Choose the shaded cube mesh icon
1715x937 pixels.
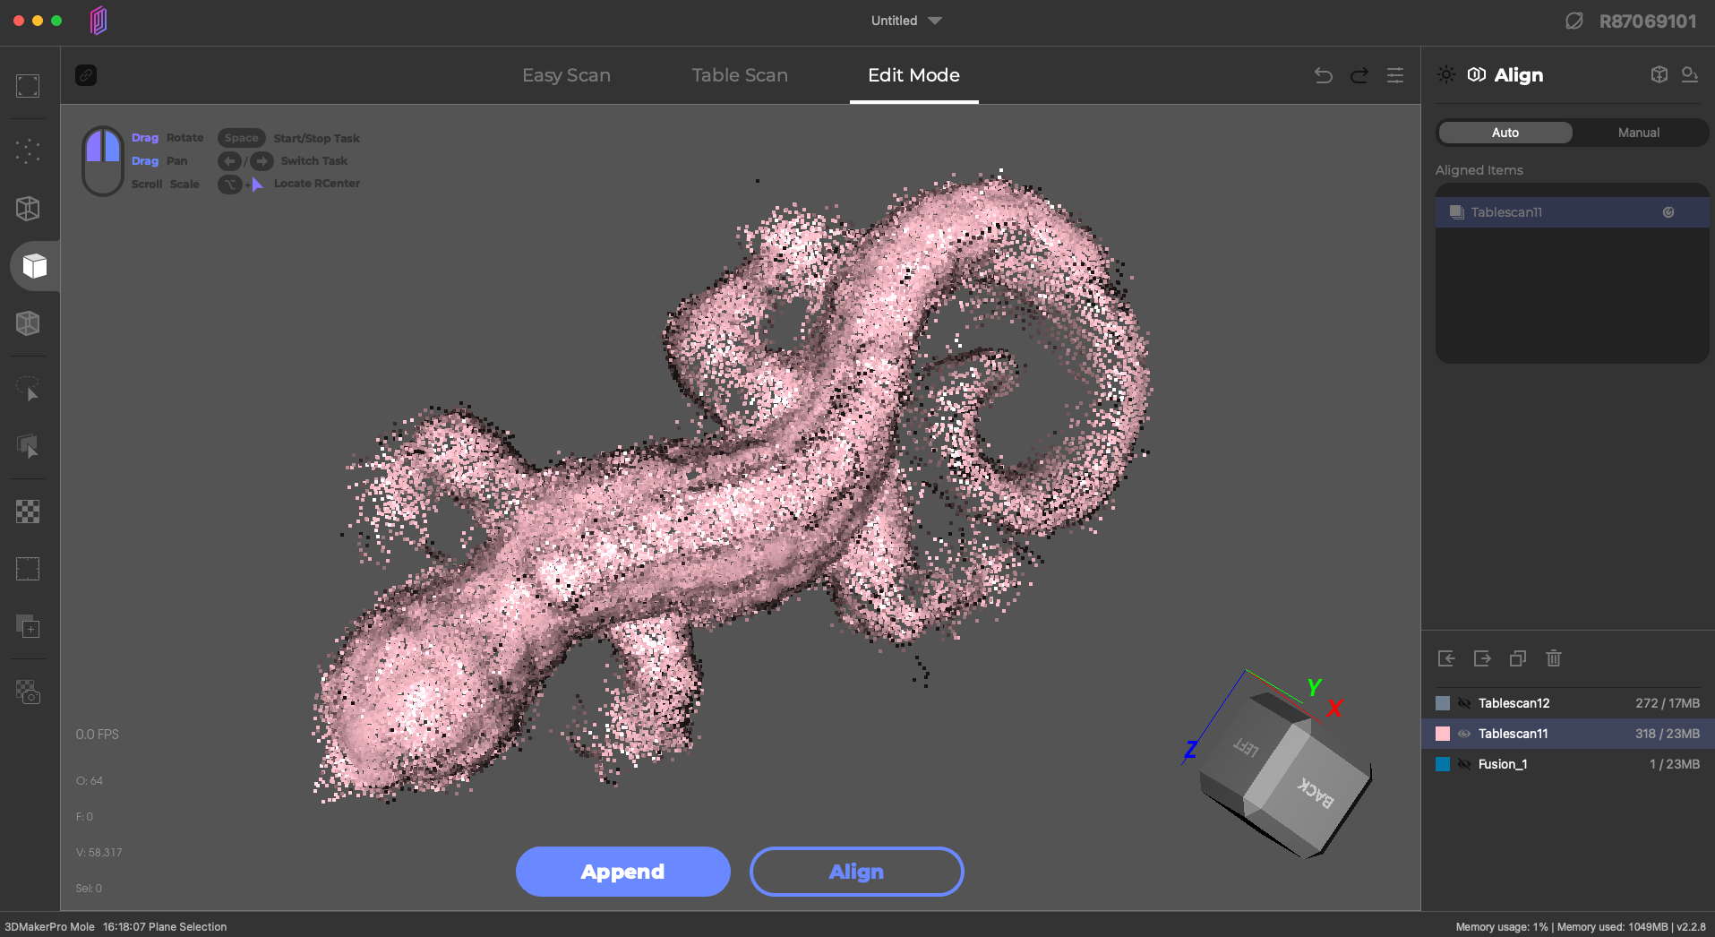click(x=28, y=323)
